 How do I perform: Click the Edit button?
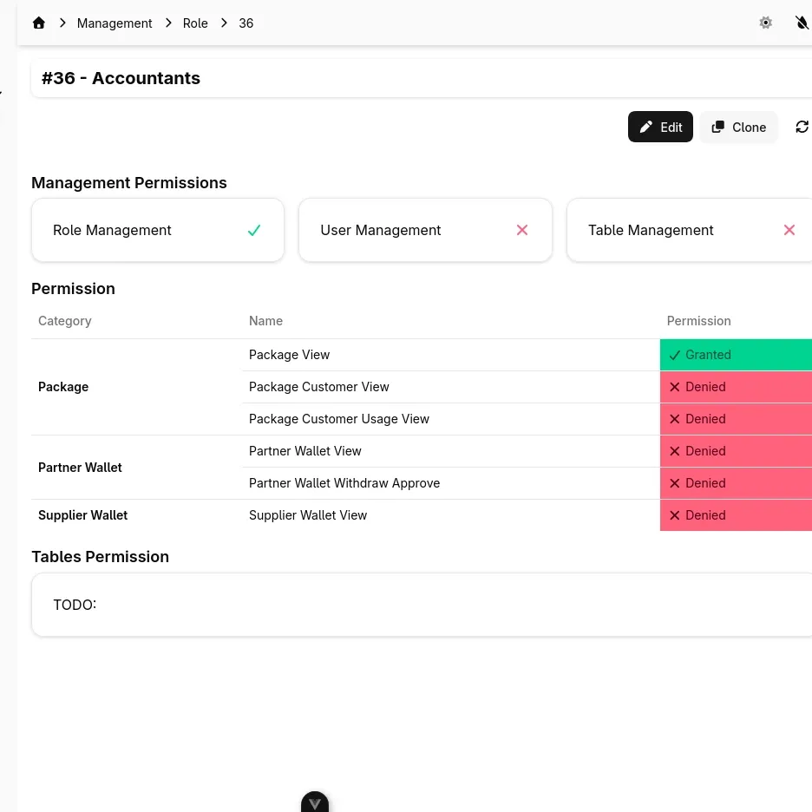coord(660,127)
